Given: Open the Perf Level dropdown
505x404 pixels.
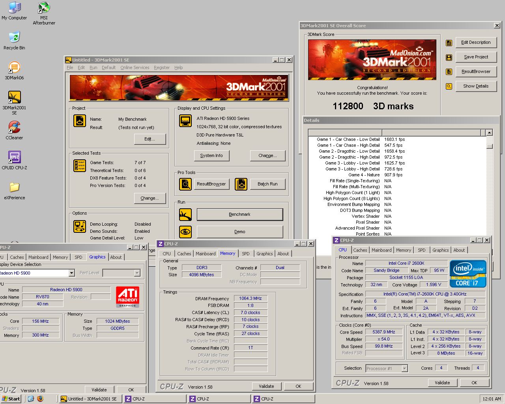Looking at the screenshot, I should click(x=137, y=273).
